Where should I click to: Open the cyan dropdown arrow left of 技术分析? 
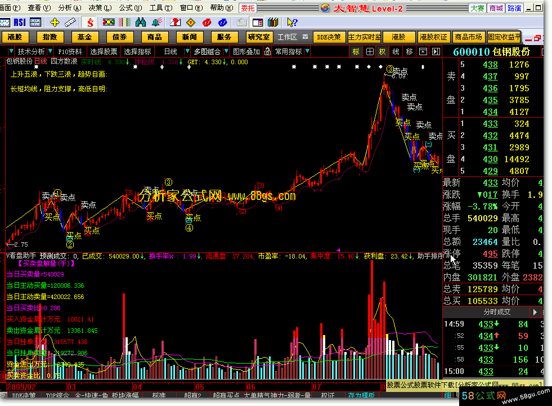[11, 51]
